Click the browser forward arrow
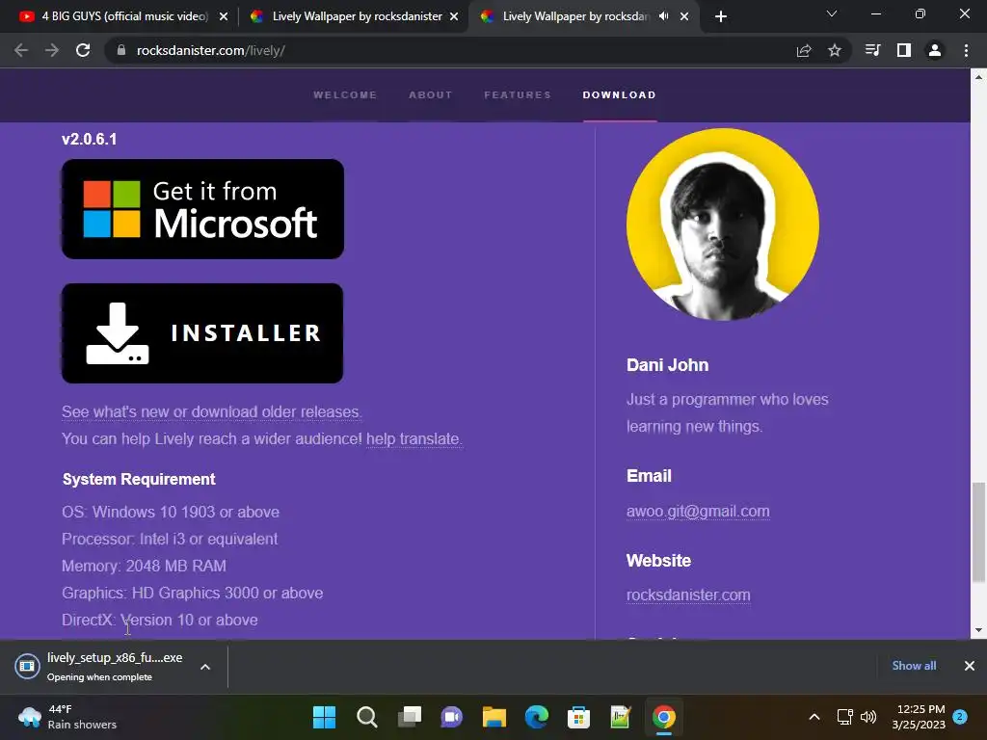Image resolution: width=987 pixels, height=740 pixels. 52,50
